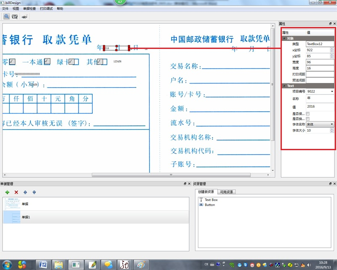This screenshot has width=337, height=270.
Task: Open Microsoft Word from the taskbar
Action: [43, 265]
